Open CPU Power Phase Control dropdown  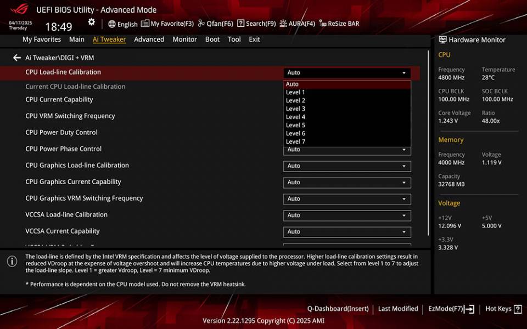click(x=347, y=150)
